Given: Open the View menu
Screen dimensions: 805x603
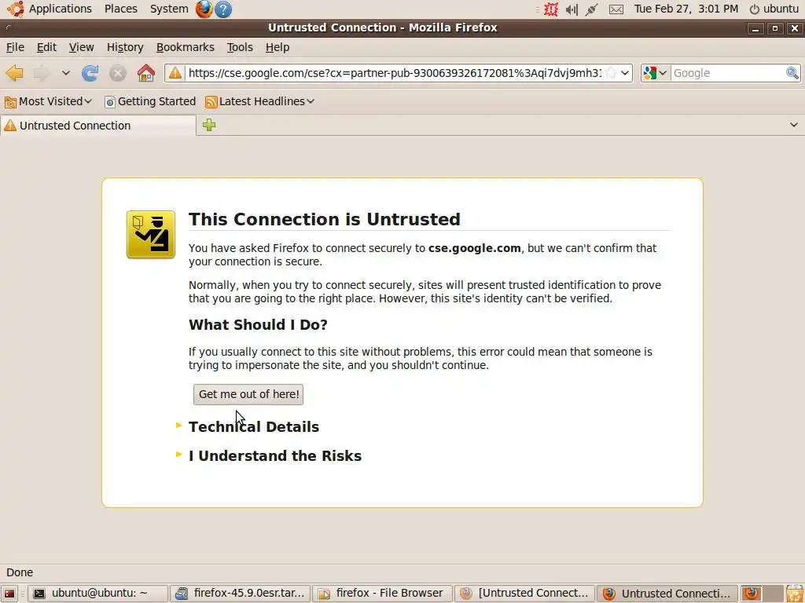Looking at the screenshot, I should [x=81, y=47].
